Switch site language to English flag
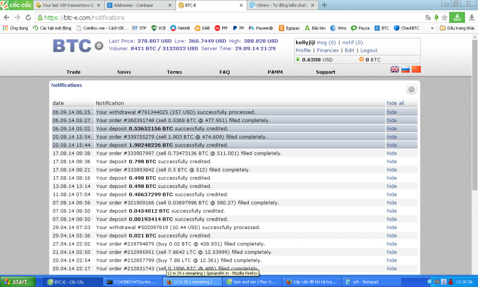 coord(395,70)
